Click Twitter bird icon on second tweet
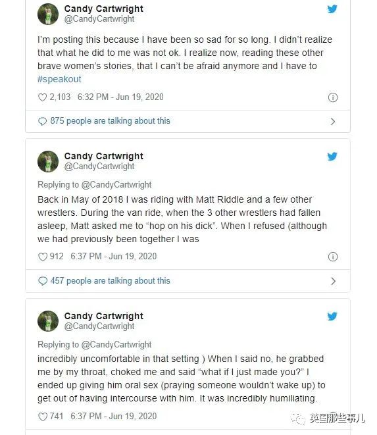377x435 pixels. pos(332,156)
